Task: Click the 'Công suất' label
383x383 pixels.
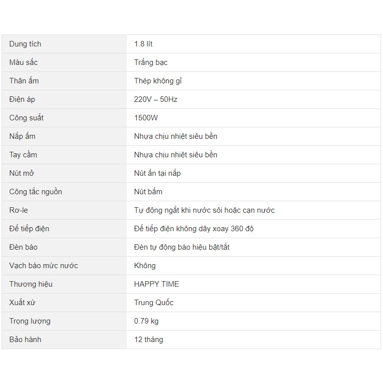Action: 26,118
